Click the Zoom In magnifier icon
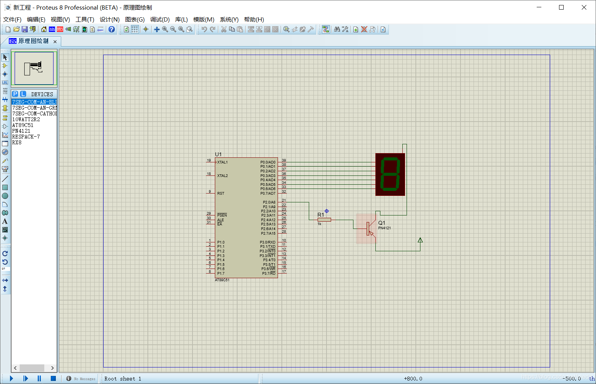 (165, 29)
